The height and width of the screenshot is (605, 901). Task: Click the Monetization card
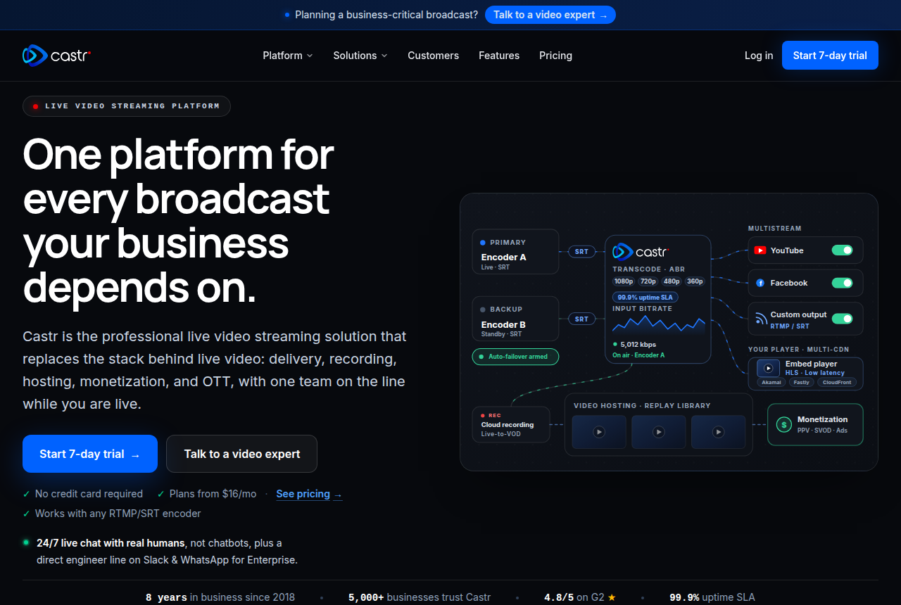pos(815,424)
